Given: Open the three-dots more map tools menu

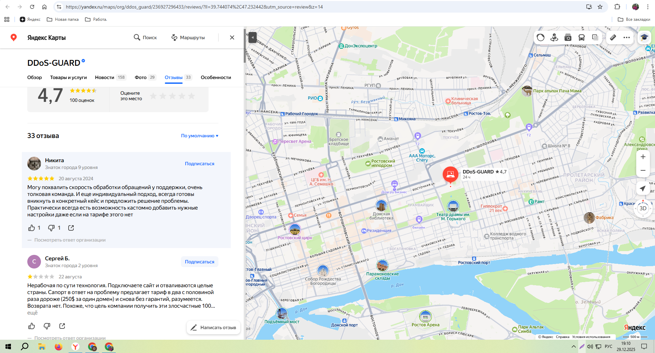Looking at the screenshot, I should pyautogui.click(x=626, y=37).
